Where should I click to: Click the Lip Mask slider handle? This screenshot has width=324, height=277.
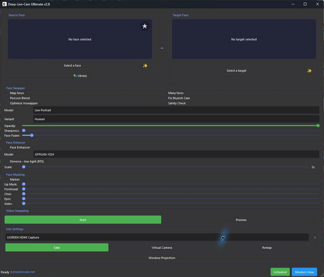(x=24, y=184)
